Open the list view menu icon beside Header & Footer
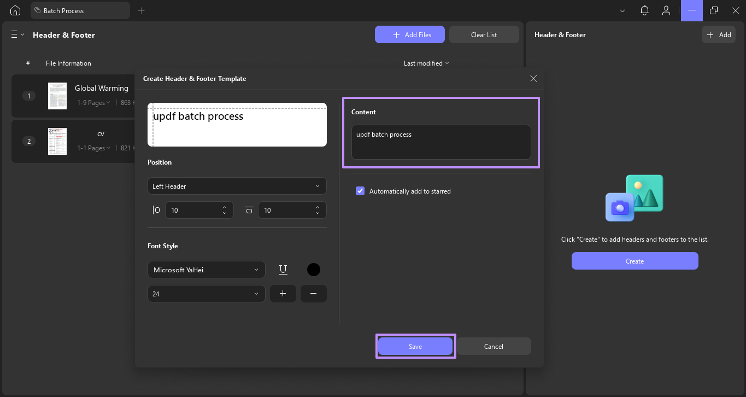The width and height of the screenshot is (746, 397). [x=17, y=34]
